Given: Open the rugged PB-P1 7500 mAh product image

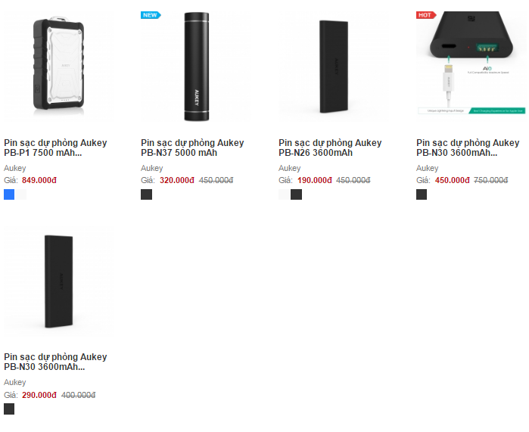Looking at the screenshot, I should tap(59, 66).
